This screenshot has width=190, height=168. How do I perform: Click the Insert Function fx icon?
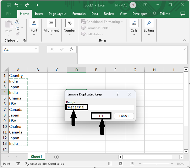pos(72,49)
